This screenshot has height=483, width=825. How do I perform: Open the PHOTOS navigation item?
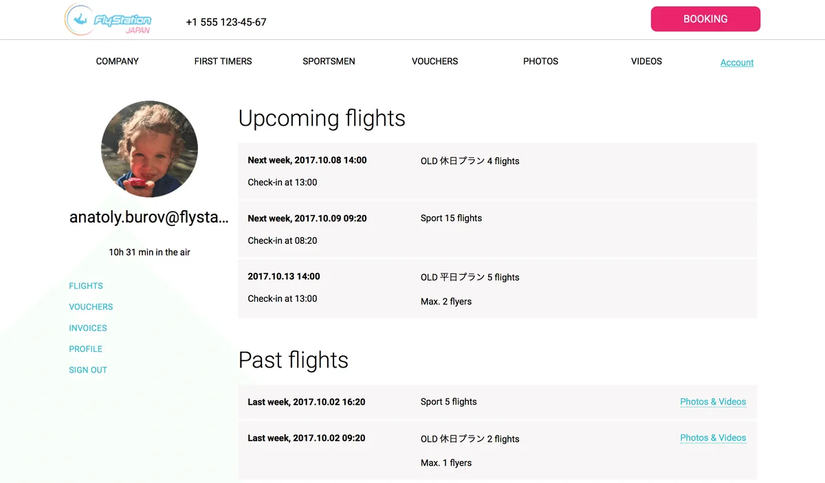pyautogui.click(x=540, y=61)
